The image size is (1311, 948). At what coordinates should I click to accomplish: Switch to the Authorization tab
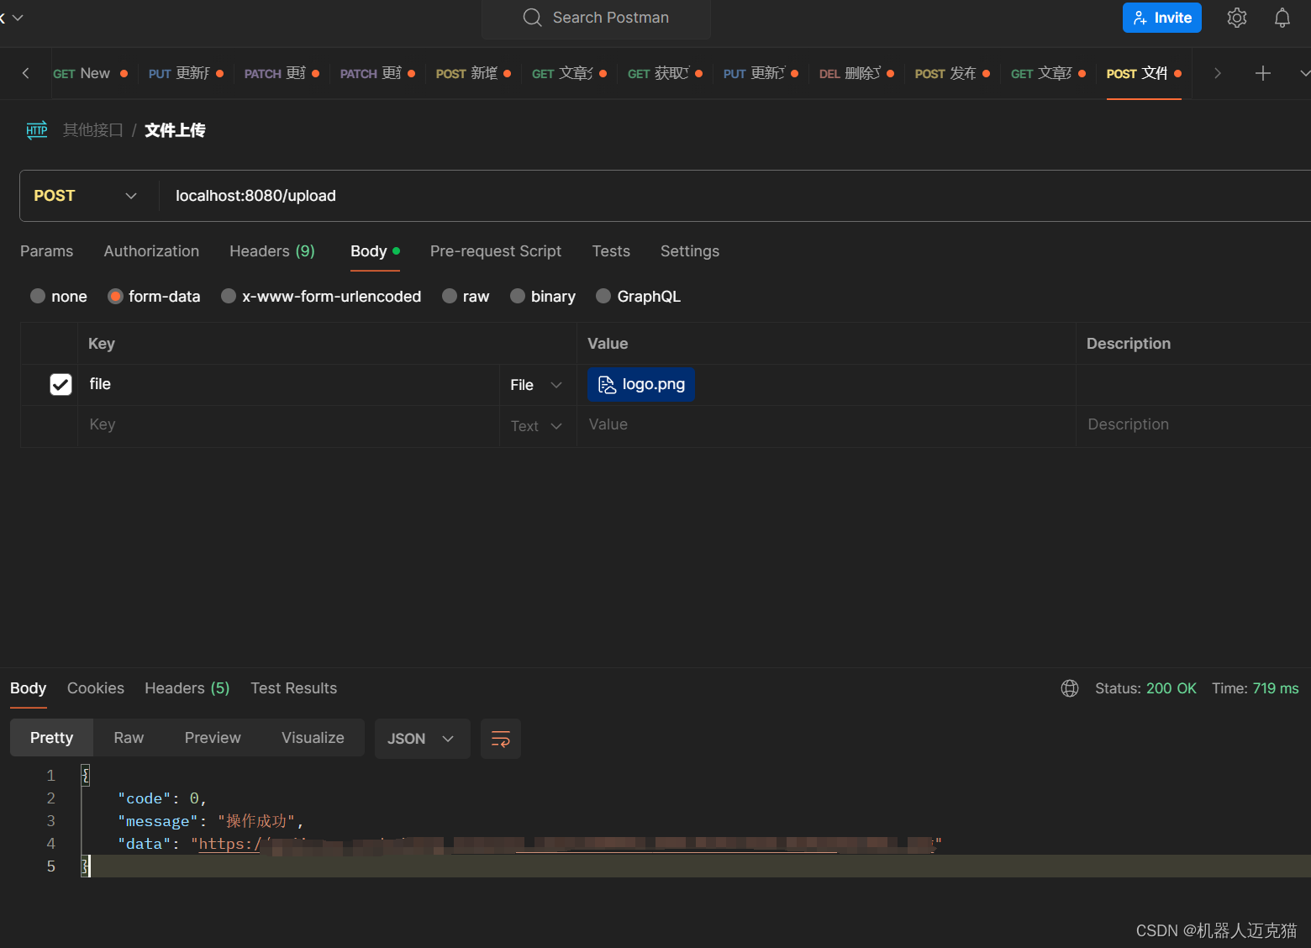point(151,251)
